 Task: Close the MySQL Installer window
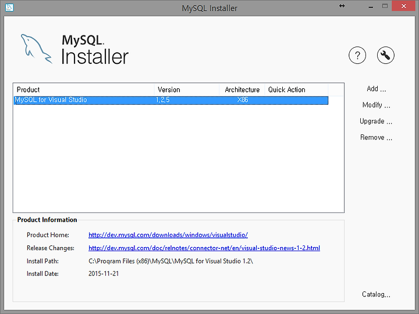[x=404, y=6]
